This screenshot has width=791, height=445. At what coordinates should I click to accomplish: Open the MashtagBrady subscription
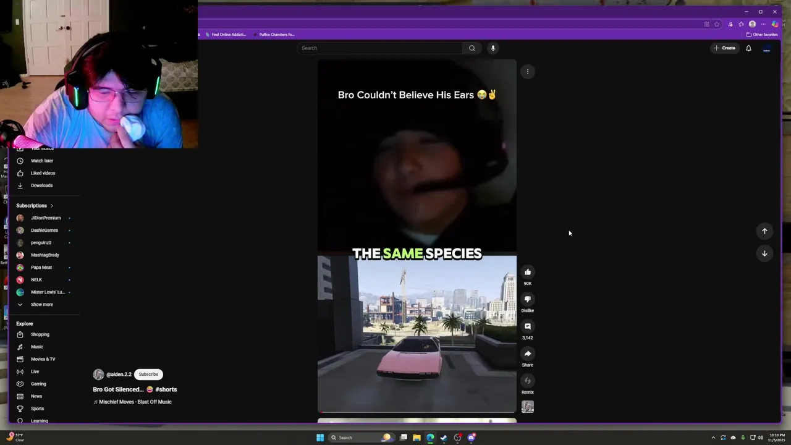(x=44, y=255)
